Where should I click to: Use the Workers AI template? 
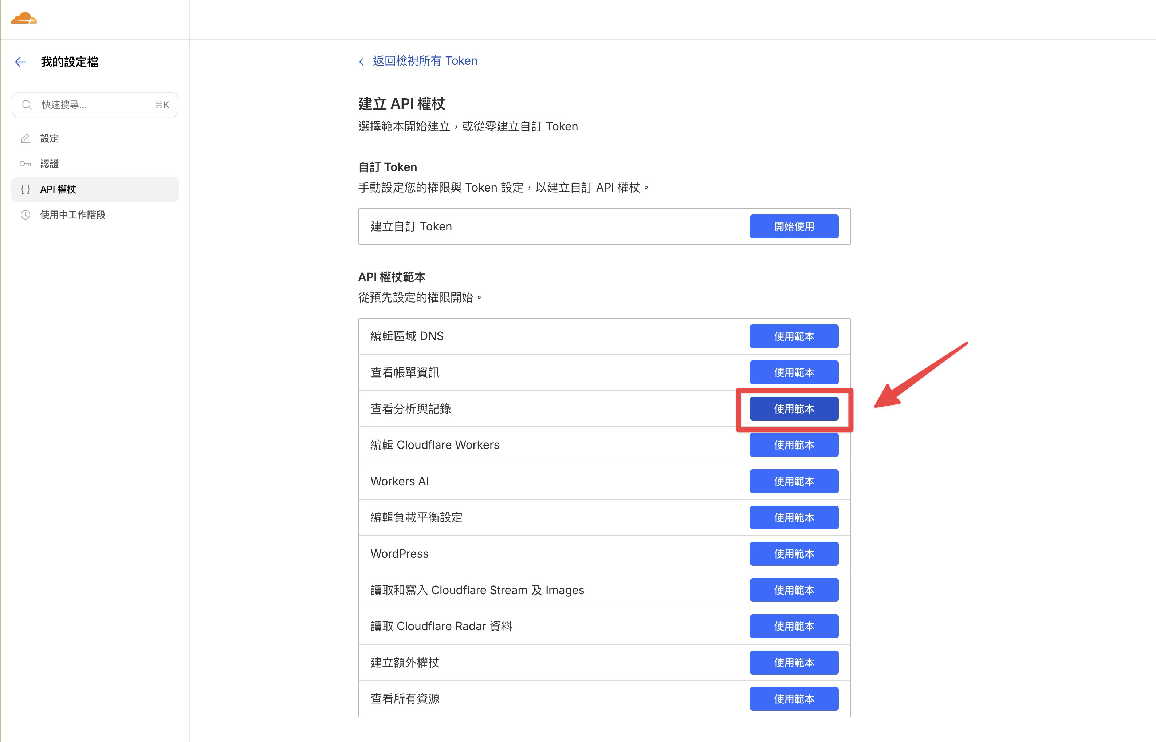[794, 481]
